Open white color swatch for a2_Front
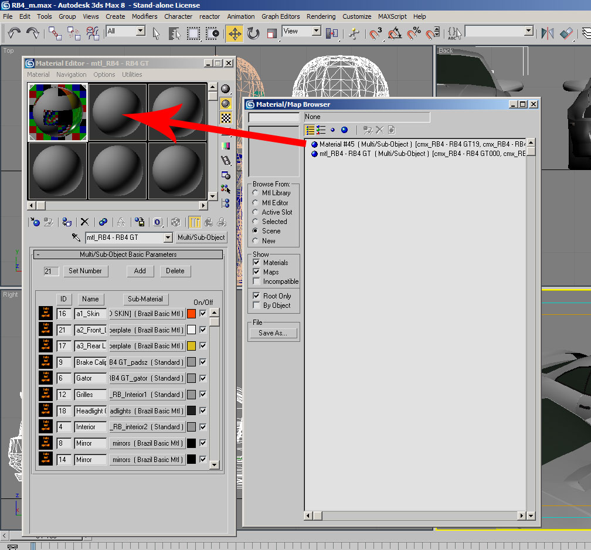This screenshot has height=550, width=591. tap(192, 330)
